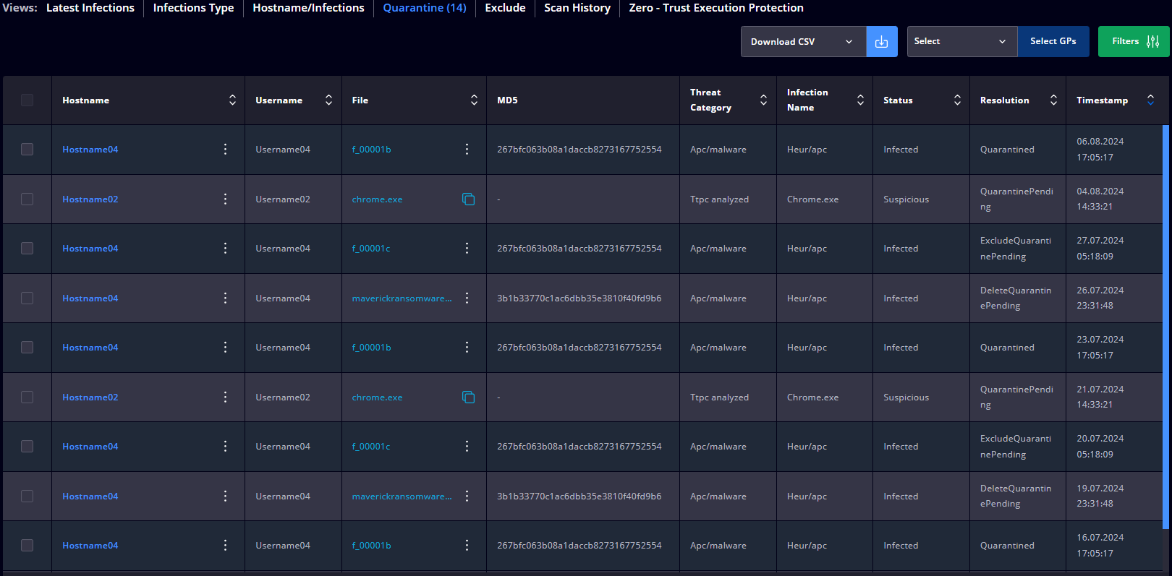1172x576 pixels.
Task: Open f_00001c file link 27.07.2024 row
Action: point(370,249)
